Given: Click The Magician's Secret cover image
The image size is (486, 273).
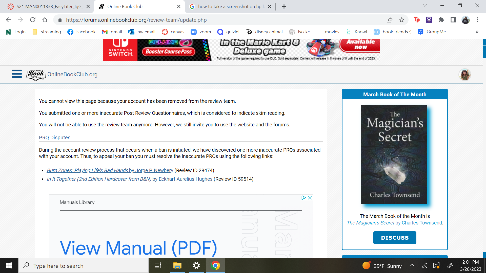Looking at the screenshot, I should tap(394, 154).
